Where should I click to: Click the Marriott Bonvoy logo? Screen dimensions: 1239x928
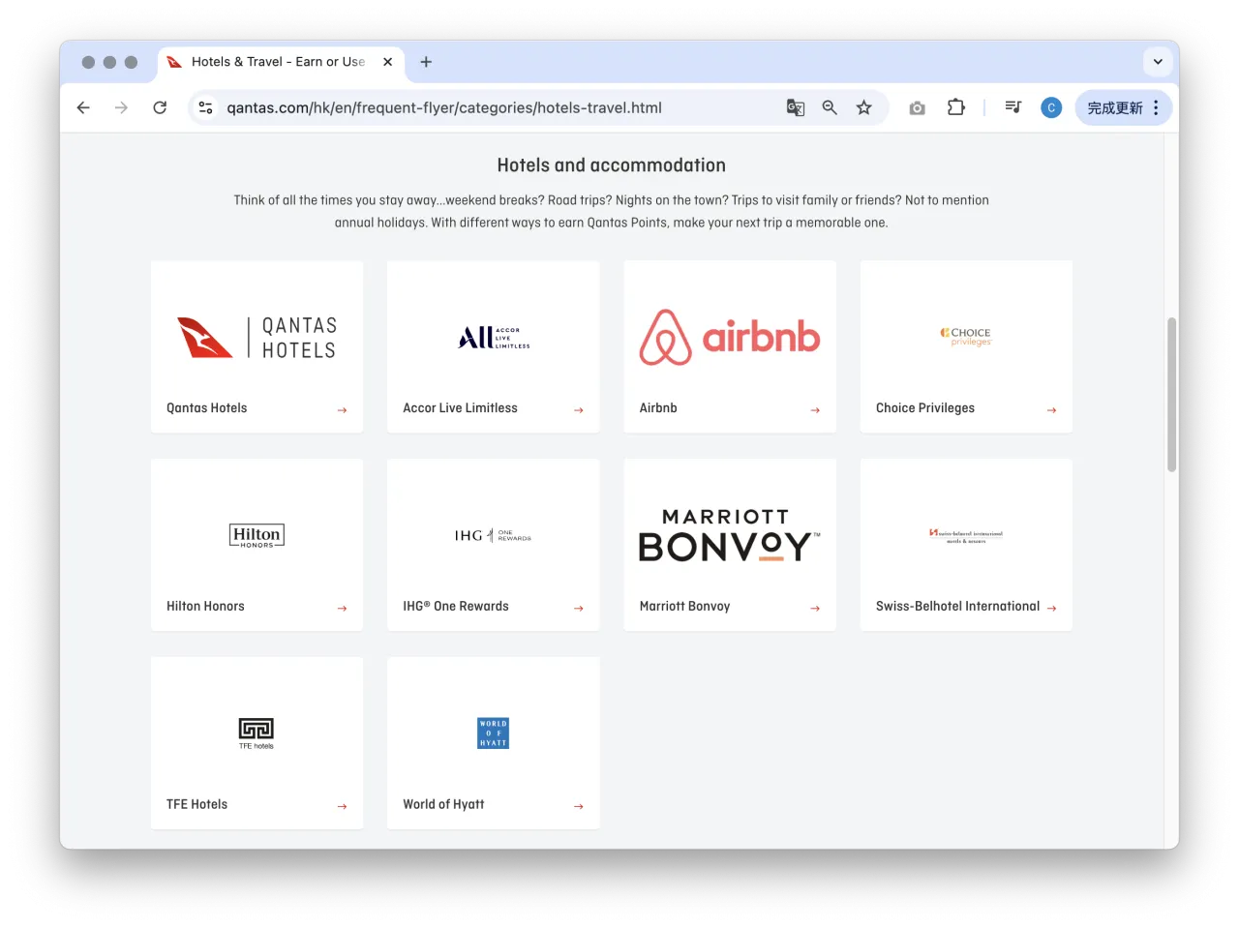(730, 535)
